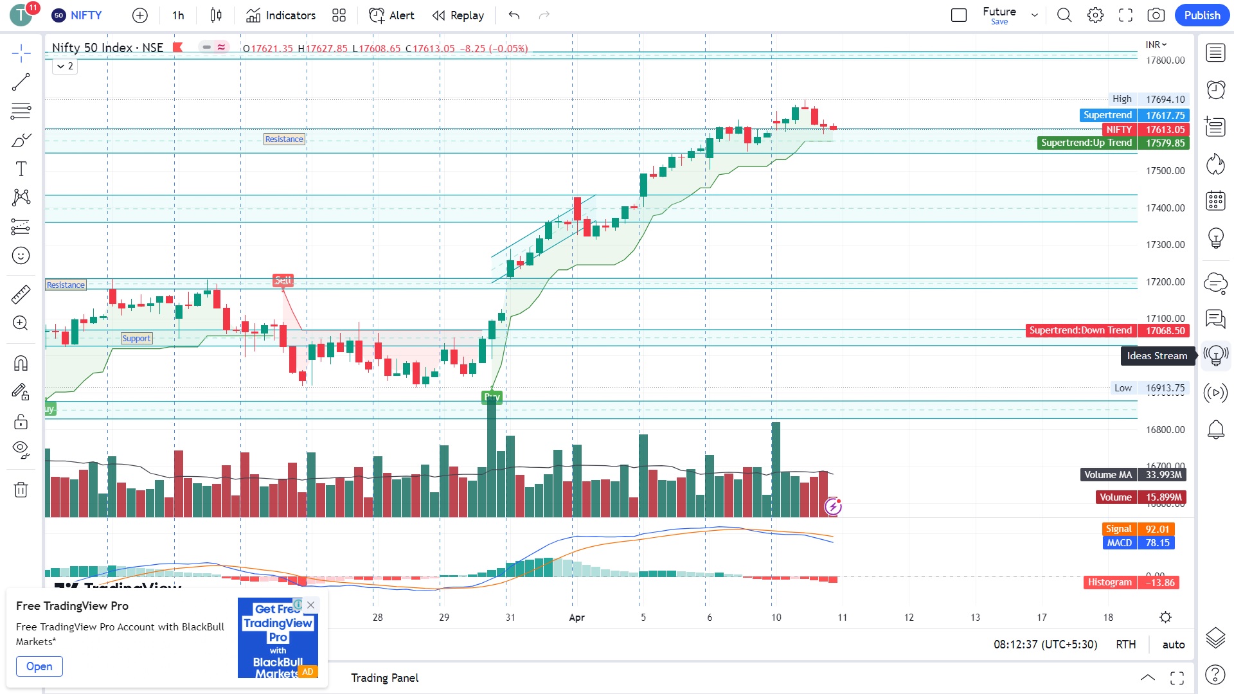1234x694 pixels.
Task: Lock all drawing tools
Action: coord(21,422)
